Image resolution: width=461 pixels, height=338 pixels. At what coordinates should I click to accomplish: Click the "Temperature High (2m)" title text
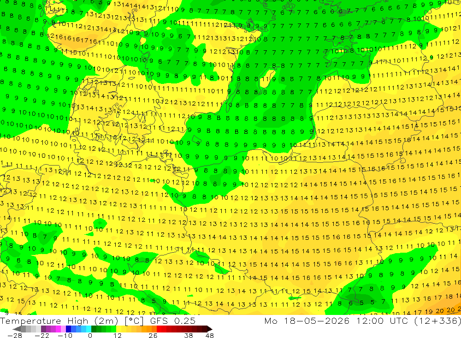point(59,320)
